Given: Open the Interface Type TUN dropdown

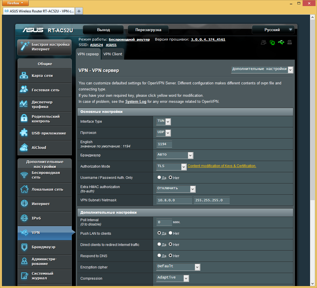Looking at the screenshot, I should point(164,121).
